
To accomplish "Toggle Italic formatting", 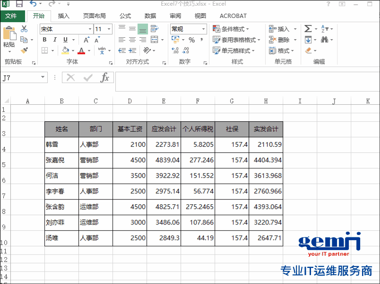I will click(x=55, y=40).
